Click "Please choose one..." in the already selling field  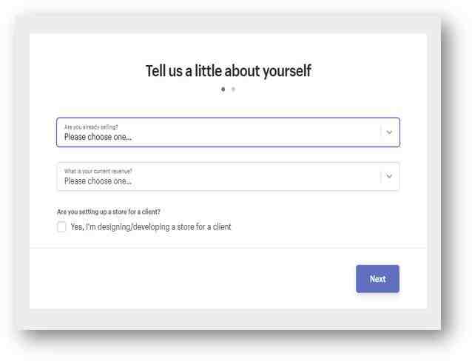98,137
